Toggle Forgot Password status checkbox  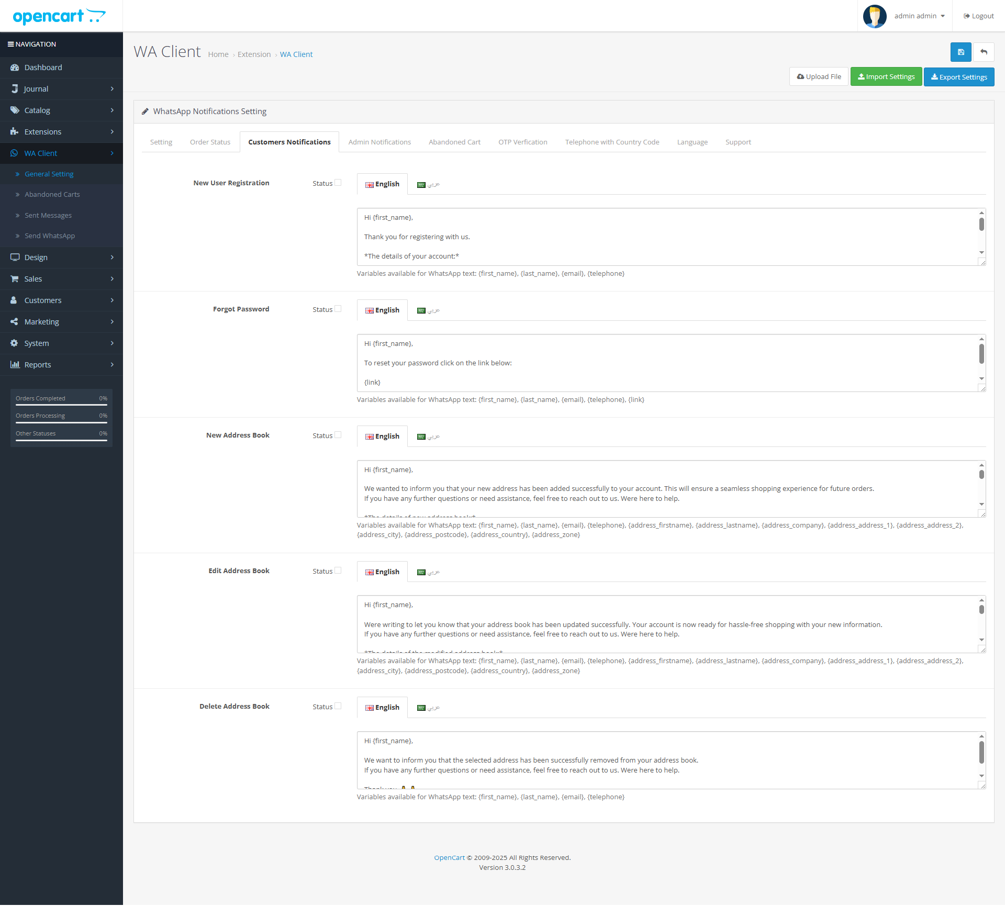point(338,309)
